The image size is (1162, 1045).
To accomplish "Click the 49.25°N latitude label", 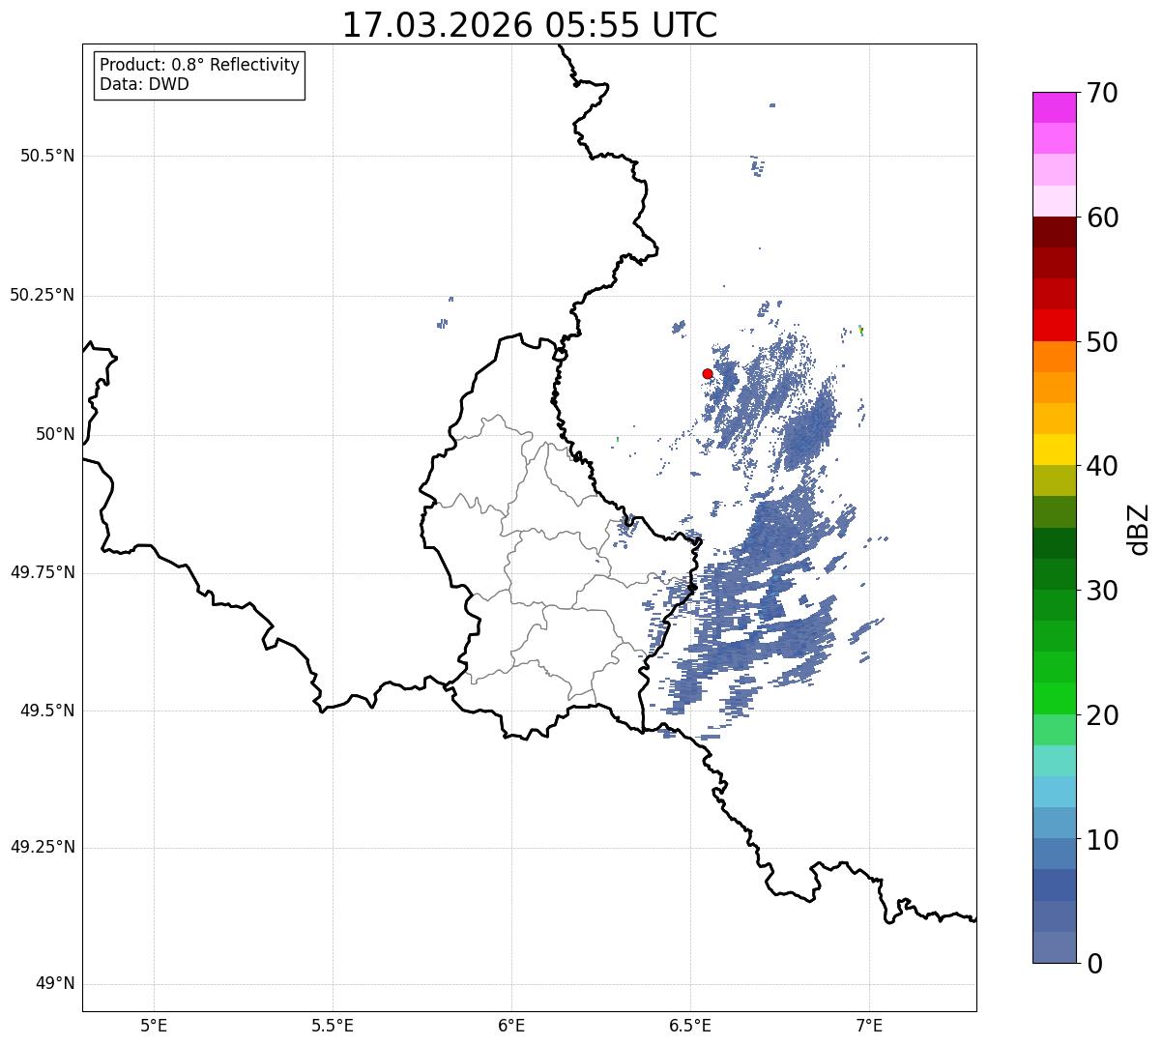I will pos(43,848).
